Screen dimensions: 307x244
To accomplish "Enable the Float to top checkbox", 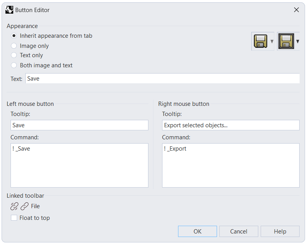I will pyautogui.click(x=14, y=218).
